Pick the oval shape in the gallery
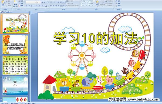162x104 pixels. click(92, 1)
